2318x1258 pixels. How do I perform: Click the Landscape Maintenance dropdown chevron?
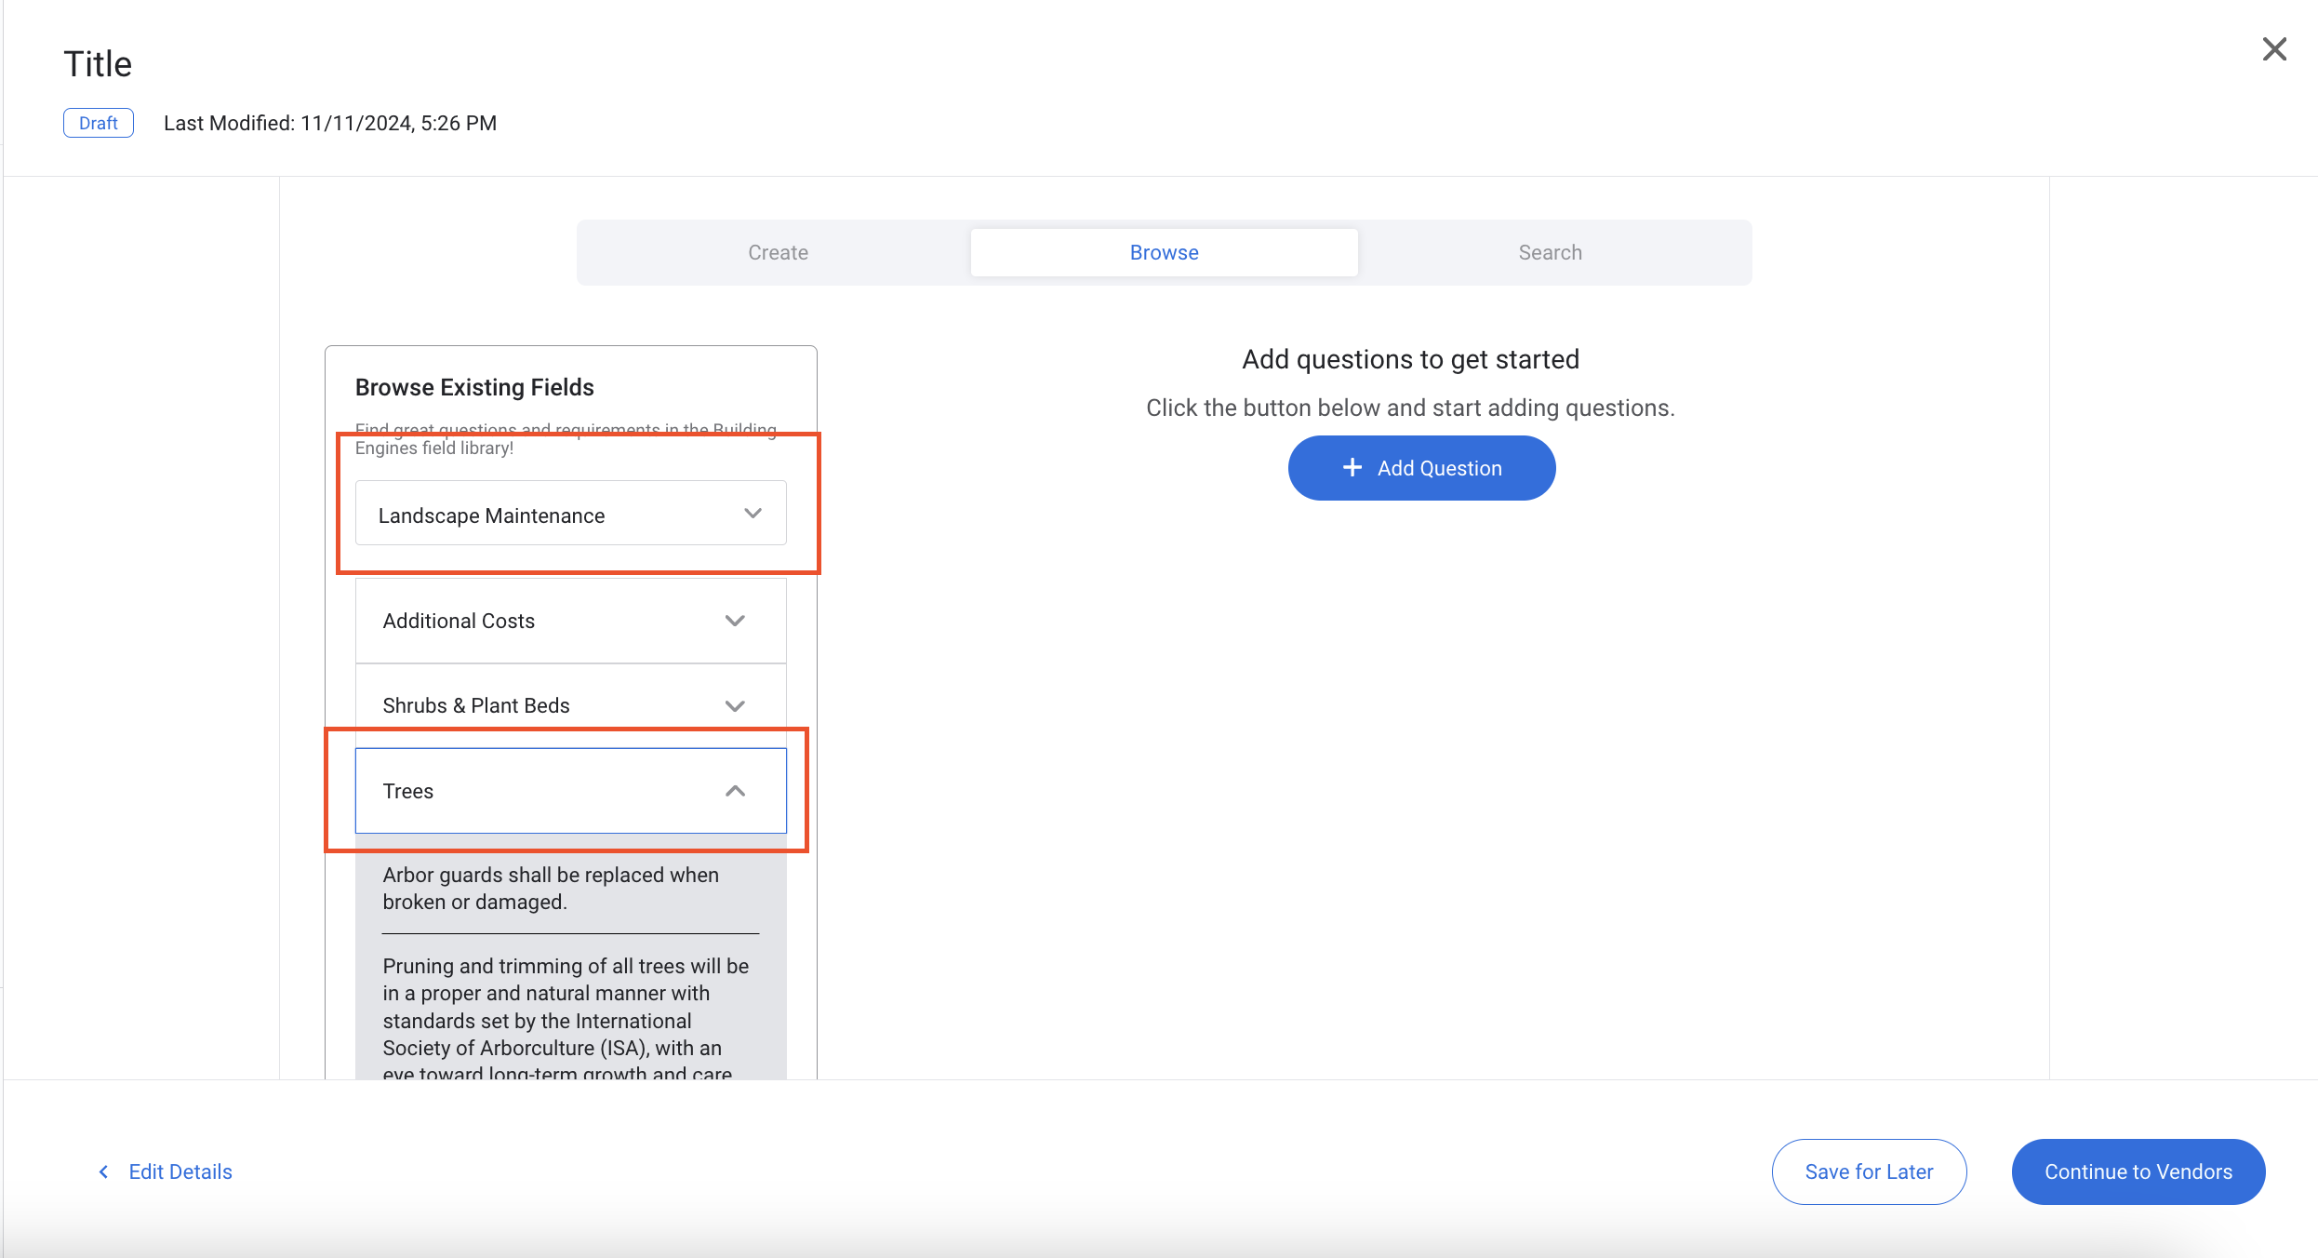tap(753, 514)
